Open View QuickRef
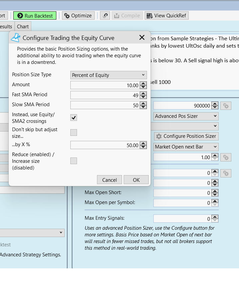Image resolution: width=239 pixels, height=281 pixels. tap(167, 16)
